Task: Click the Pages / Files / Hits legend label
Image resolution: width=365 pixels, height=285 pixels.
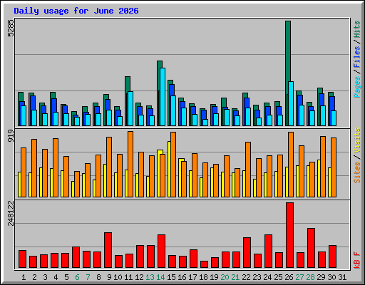Action: tap(356, 59)
